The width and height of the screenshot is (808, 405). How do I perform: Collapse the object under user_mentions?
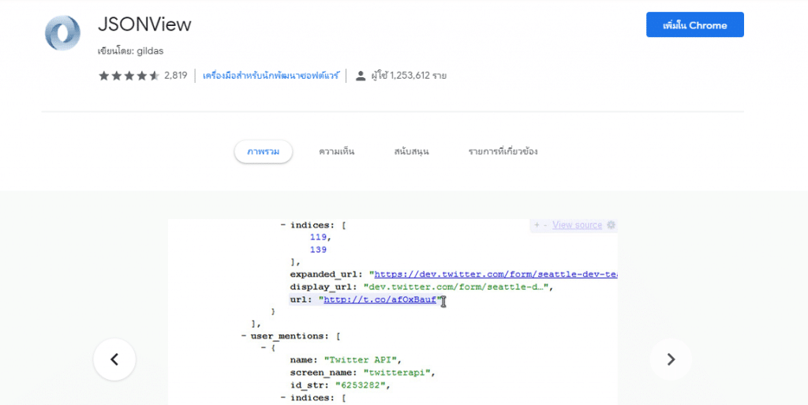(x=264, y=348)
